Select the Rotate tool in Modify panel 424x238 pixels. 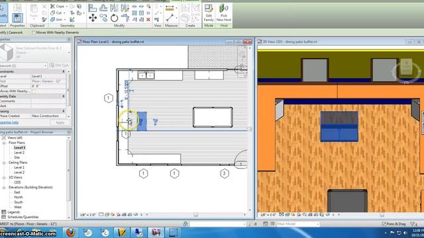tap(114, 18)
